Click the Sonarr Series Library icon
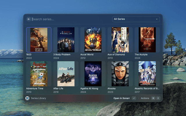The image size is (186, 116). click(x=27, y=98)
